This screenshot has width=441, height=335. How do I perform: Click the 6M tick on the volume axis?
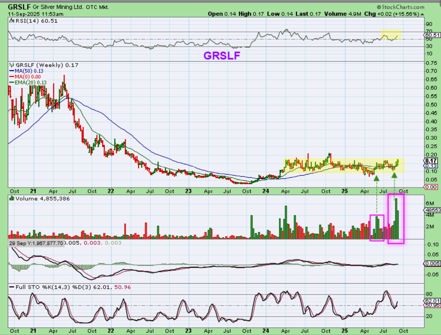430,203
